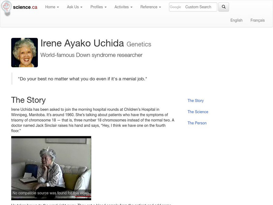
Task: Click the Google logo inside the search box
Action: 175,6
